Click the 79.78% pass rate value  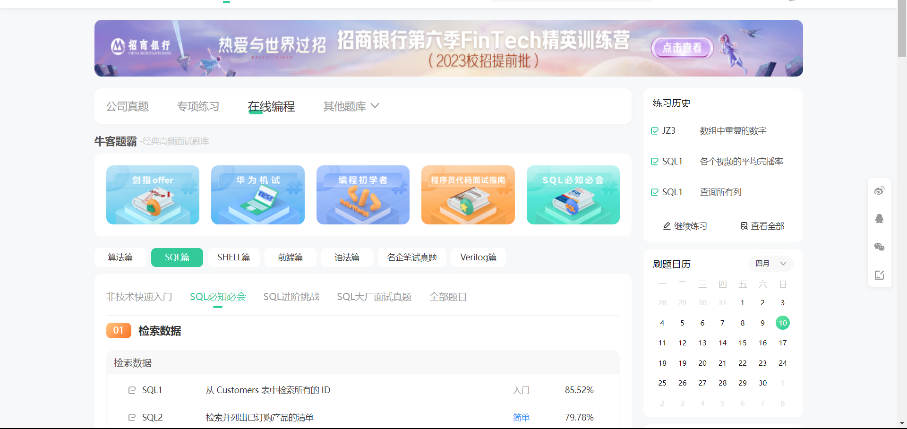579,418
